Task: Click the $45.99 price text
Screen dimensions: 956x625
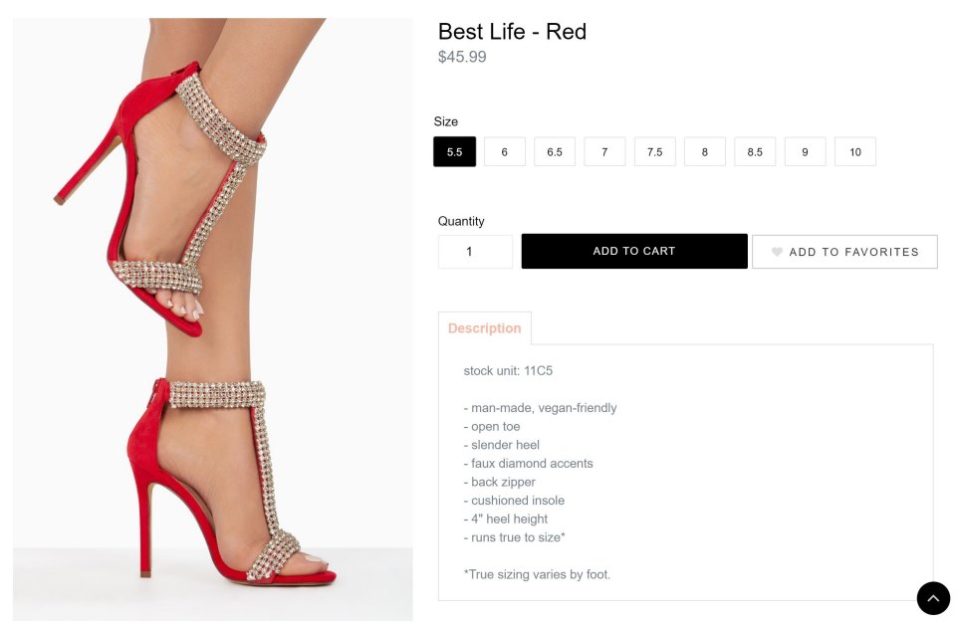Action: [462, 57]
